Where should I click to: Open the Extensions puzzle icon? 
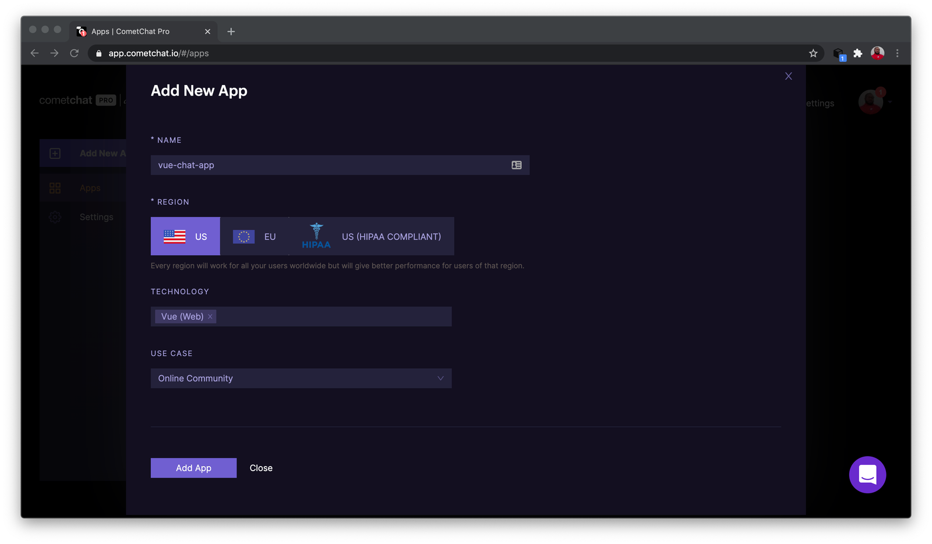click(857, 53)
